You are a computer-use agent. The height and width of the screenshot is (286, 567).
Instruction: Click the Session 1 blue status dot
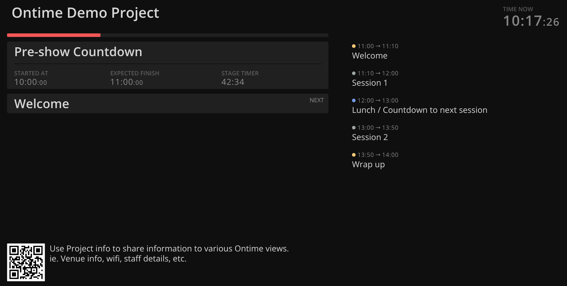[354, 73]
